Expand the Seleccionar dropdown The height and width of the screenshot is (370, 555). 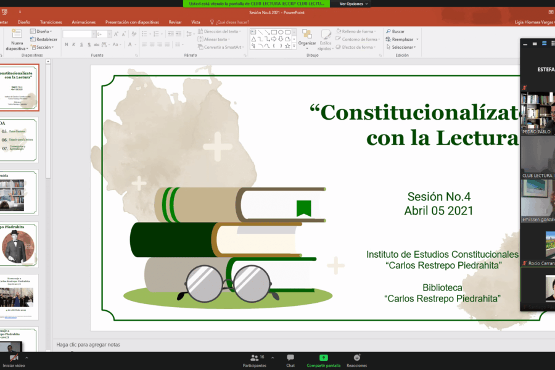tap(402, 47)
